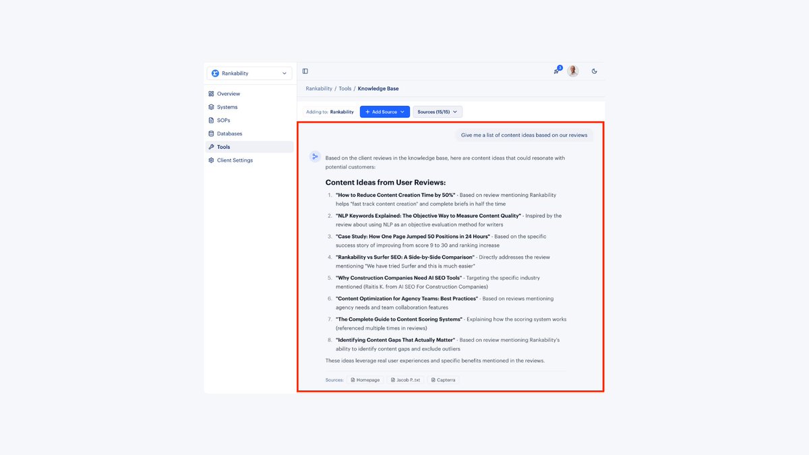Viewport: 809px width, 455px height.
Task: Open the rocket notifications icon
Action: (x=557, y=71)
